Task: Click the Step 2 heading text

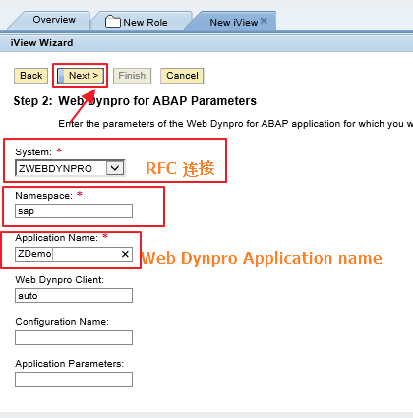Action: 135,101
